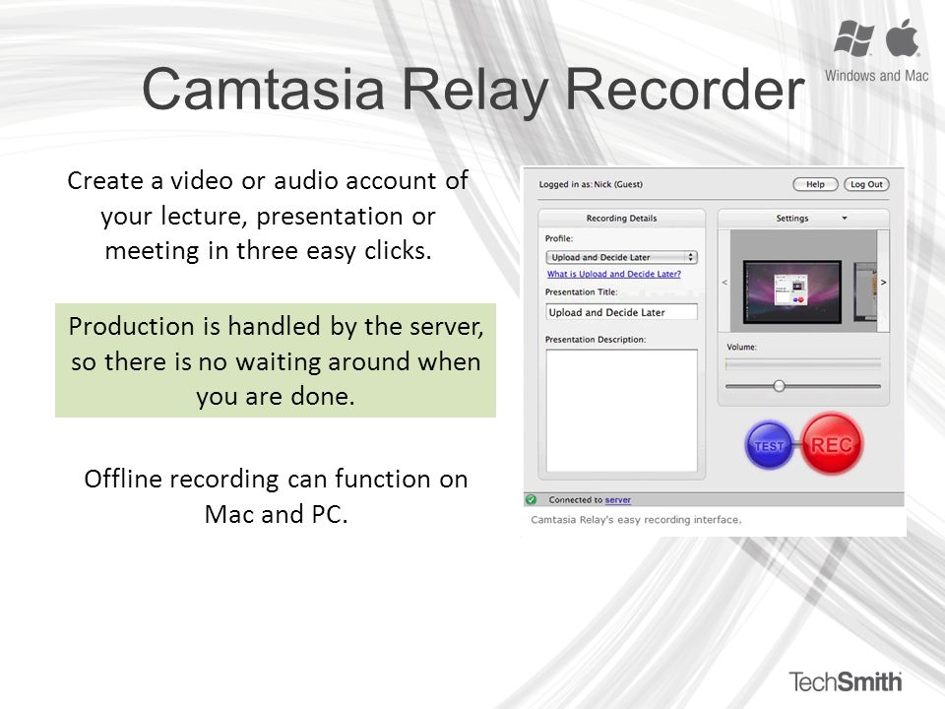The height and width of the screenshot is (709, 945).
Task: Click the "Volume:" label
Action: click(741, 348)
